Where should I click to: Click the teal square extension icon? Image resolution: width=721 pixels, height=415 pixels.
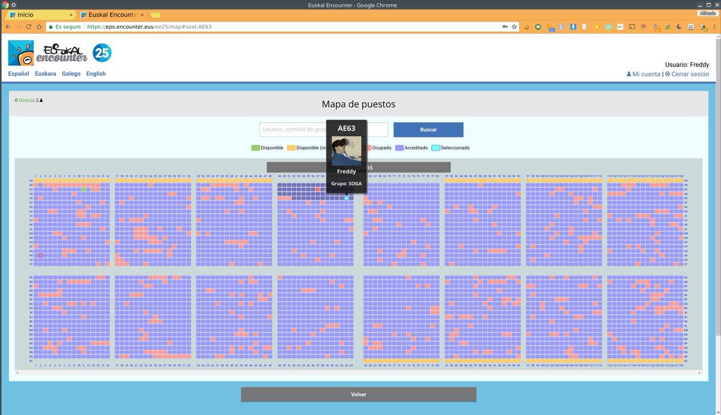pyautogui.click(x=608, y=27)
